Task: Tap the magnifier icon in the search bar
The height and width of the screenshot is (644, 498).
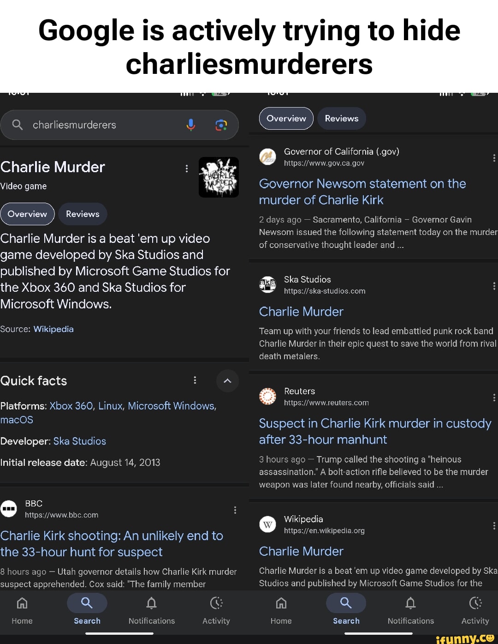Action: 17,125
